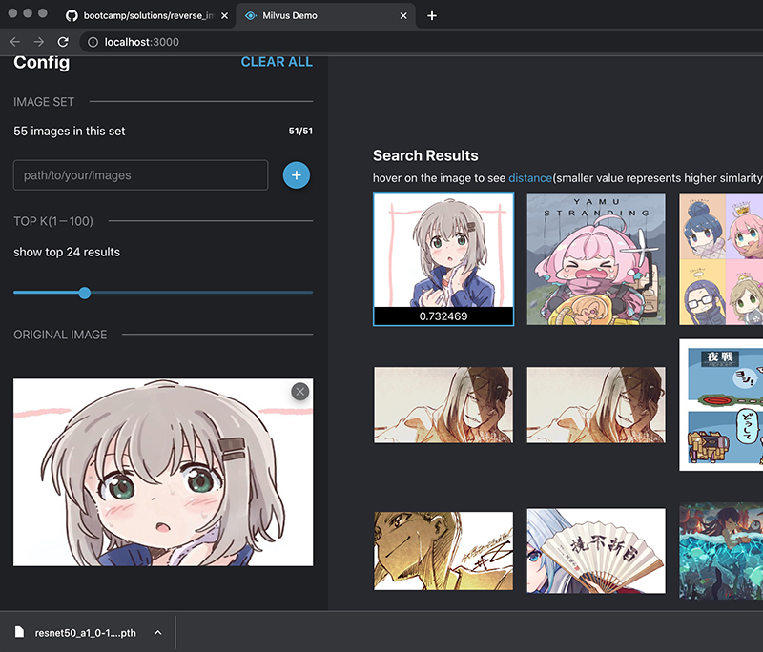Select the Milvus Demo tab
The image size is (763, 652).
(x=315, y=16)
